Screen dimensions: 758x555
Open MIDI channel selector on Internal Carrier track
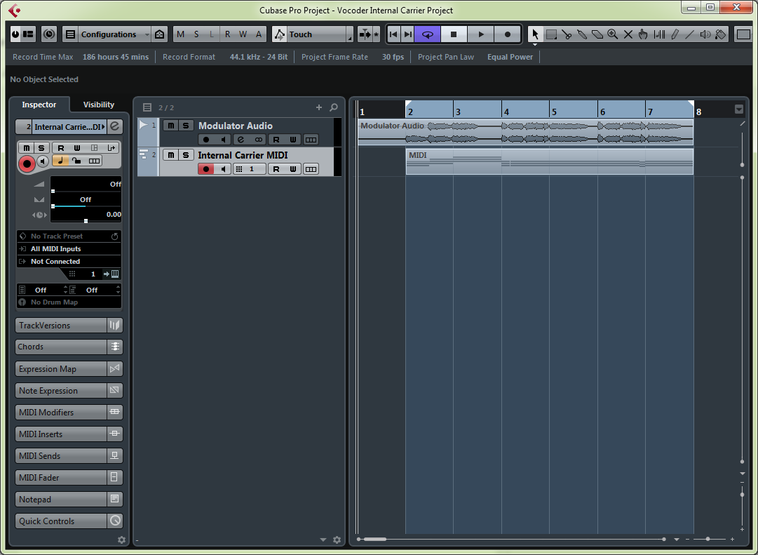[250, 169]
